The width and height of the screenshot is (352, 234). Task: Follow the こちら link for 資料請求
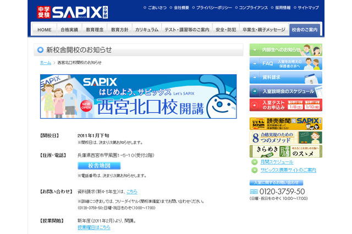[x=132, y=192]
